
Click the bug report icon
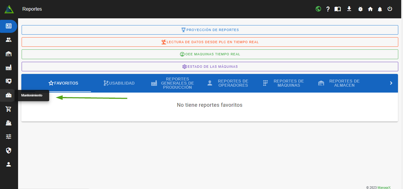360,9
